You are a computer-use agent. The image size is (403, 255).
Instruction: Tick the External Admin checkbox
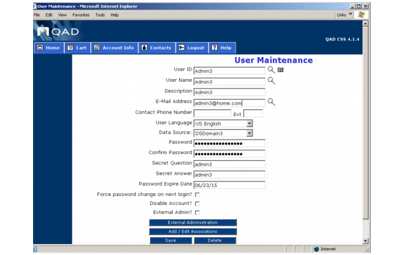[197, 212]
